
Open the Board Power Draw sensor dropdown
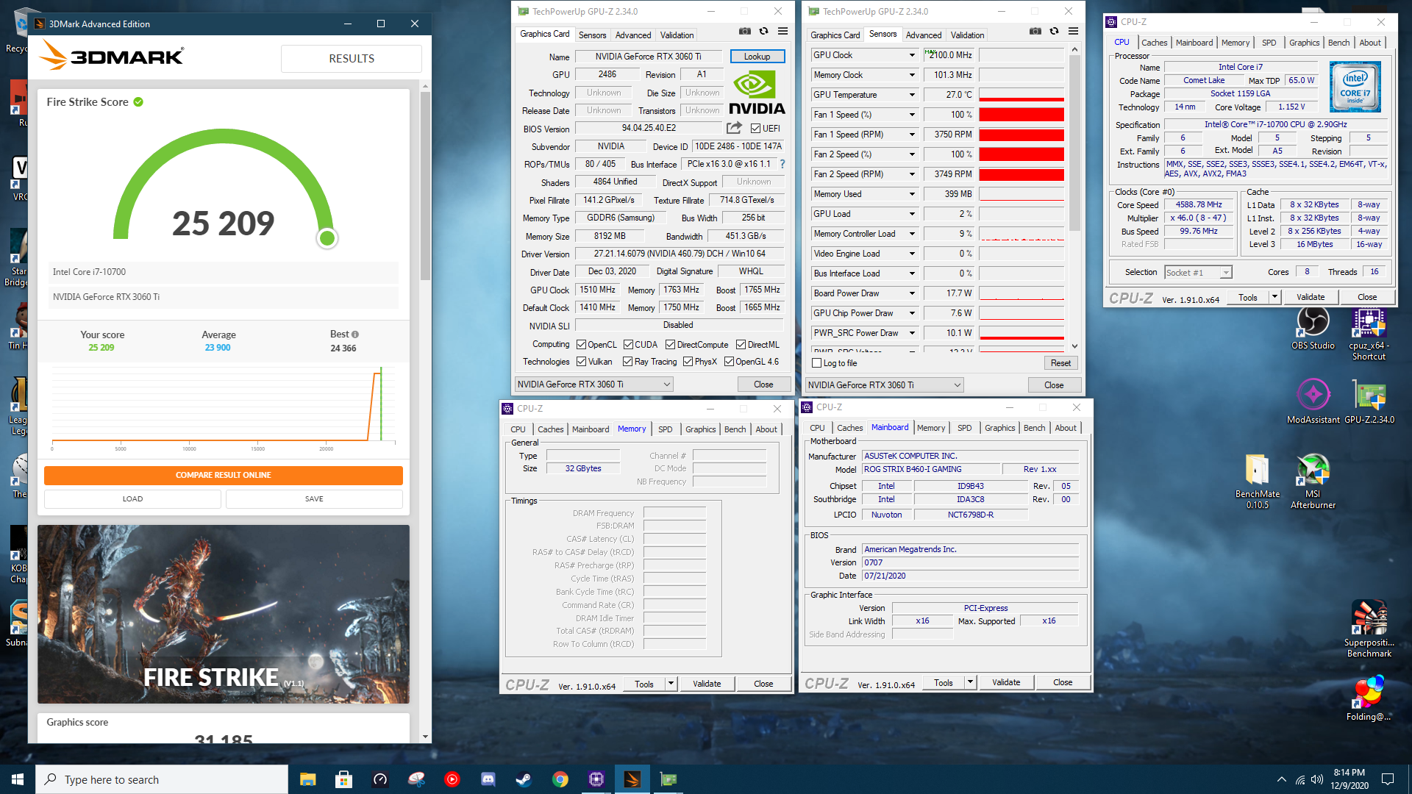912,293
